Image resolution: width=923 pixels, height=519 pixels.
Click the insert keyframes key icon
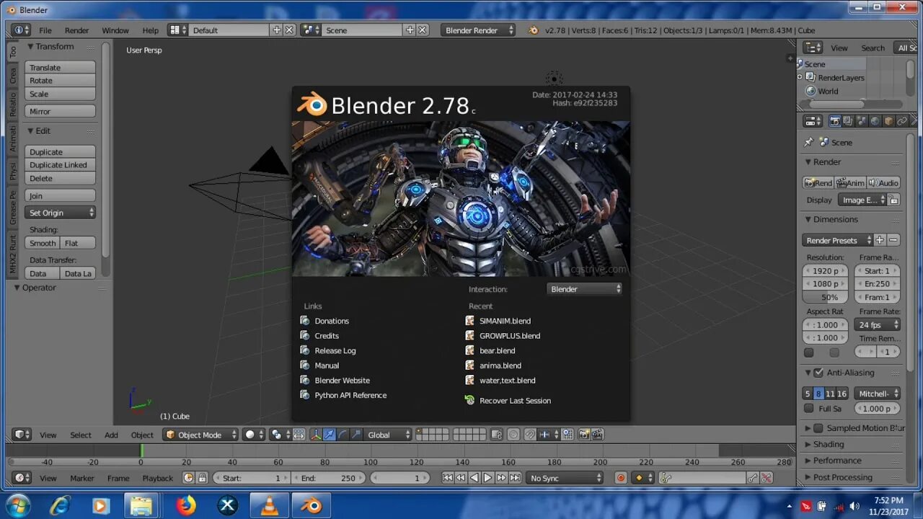point(753,478)
